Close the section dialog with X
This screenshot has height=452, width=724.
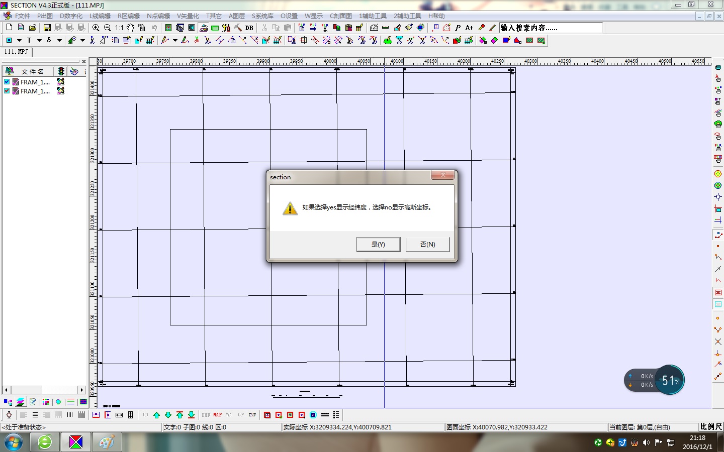(443, 175)
